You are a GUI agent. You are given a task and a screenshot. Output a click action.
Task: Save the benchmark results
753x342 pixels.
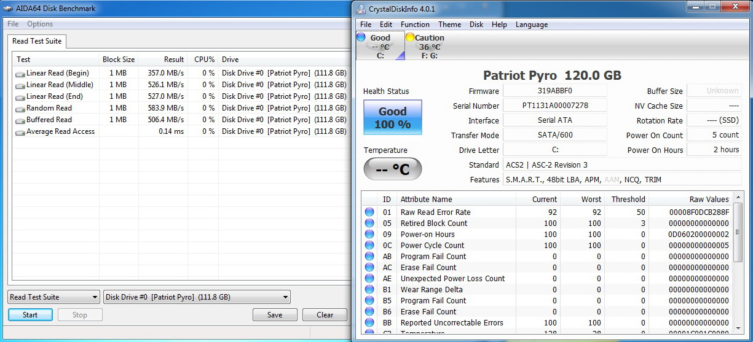(x=275, y=315)
